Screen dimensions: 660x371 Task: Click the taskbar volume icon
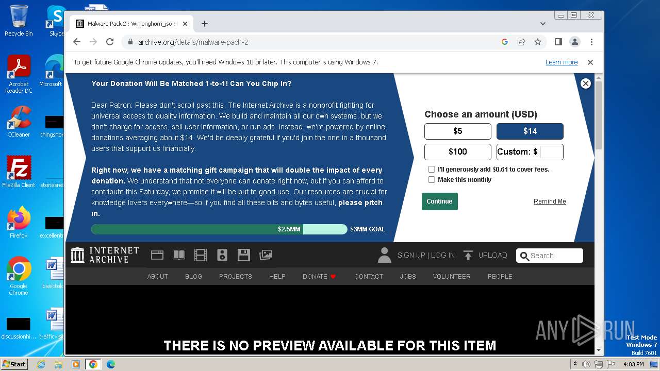click(586, 364)
